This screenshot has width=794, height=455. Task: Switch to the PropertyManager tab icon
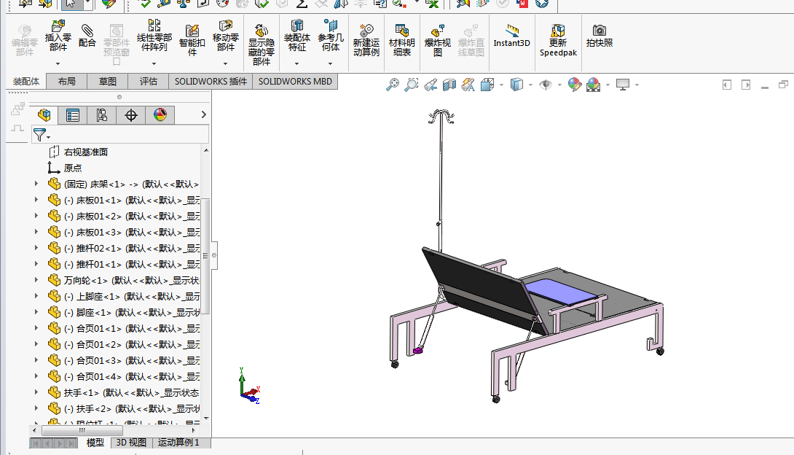pos(72,115)
